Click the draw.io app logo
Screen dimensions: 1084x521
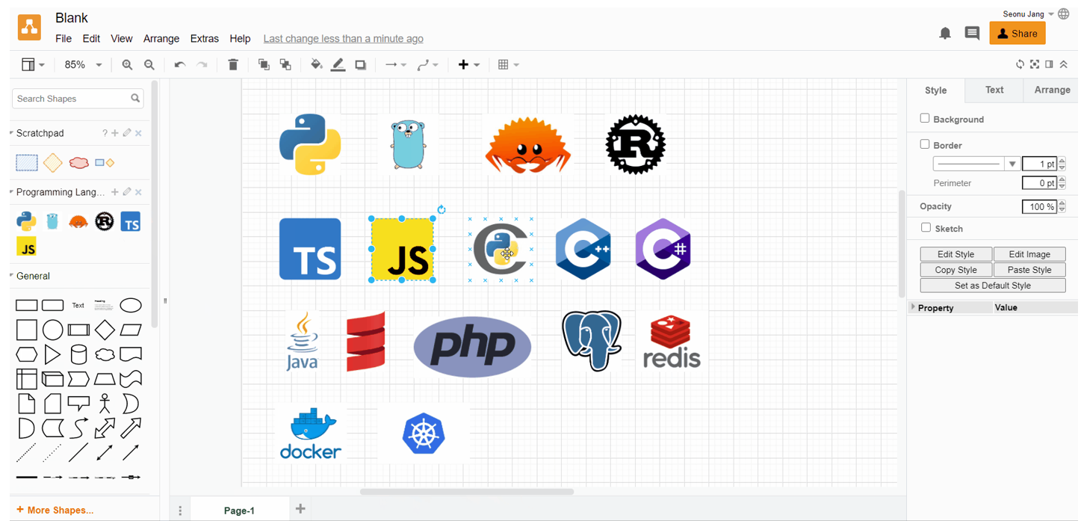30,28
